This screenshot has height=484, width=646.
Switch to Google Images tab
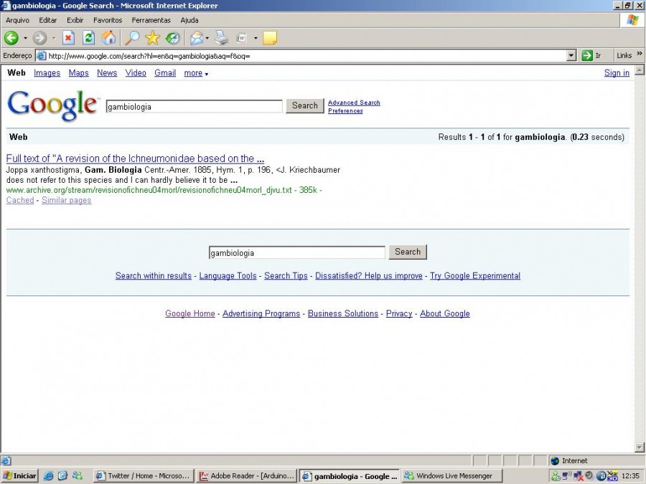pyautogui.click(x=47, y=73)
